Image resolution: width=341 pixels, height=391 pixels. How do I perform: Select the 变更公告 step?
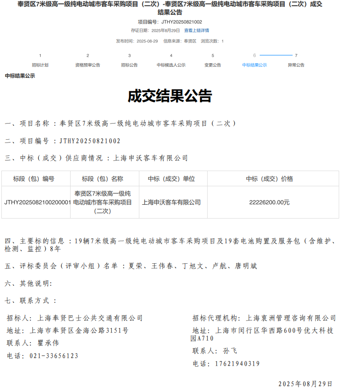[x=213, y=65]
